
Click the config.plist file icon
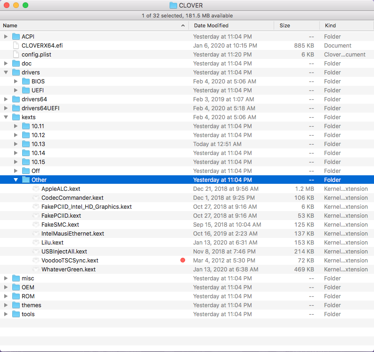(16, 54)
